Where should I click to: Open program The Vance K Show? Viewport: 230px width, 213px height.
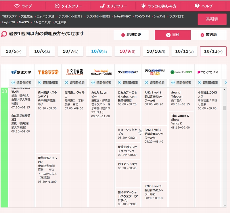181,159
